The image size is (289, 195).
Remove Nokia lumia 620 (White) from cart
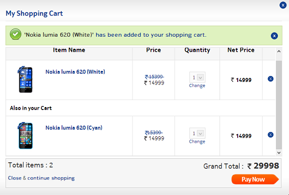(270, 79)
